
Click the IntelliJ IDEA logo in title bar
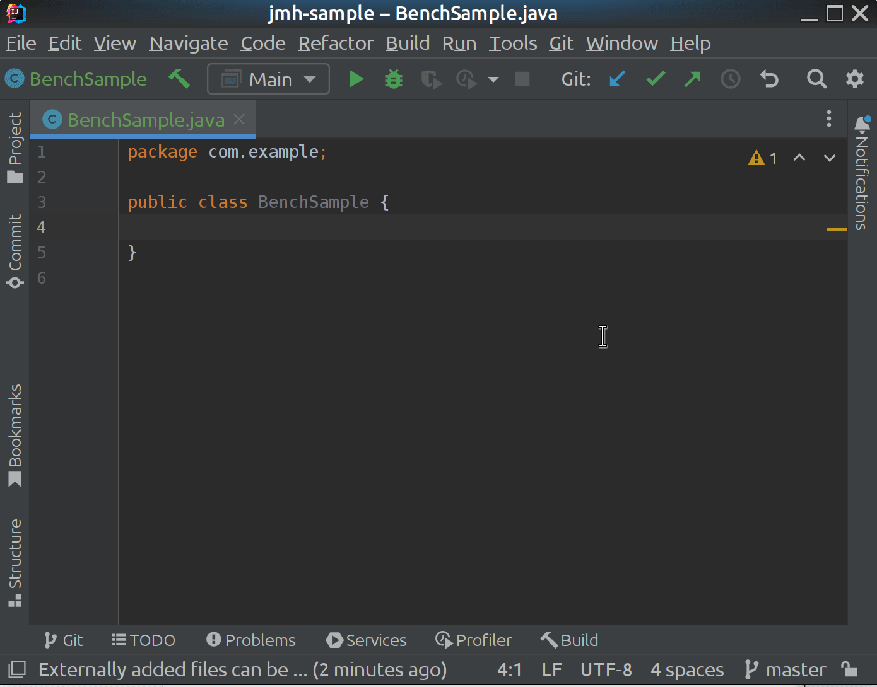[16, 13]
